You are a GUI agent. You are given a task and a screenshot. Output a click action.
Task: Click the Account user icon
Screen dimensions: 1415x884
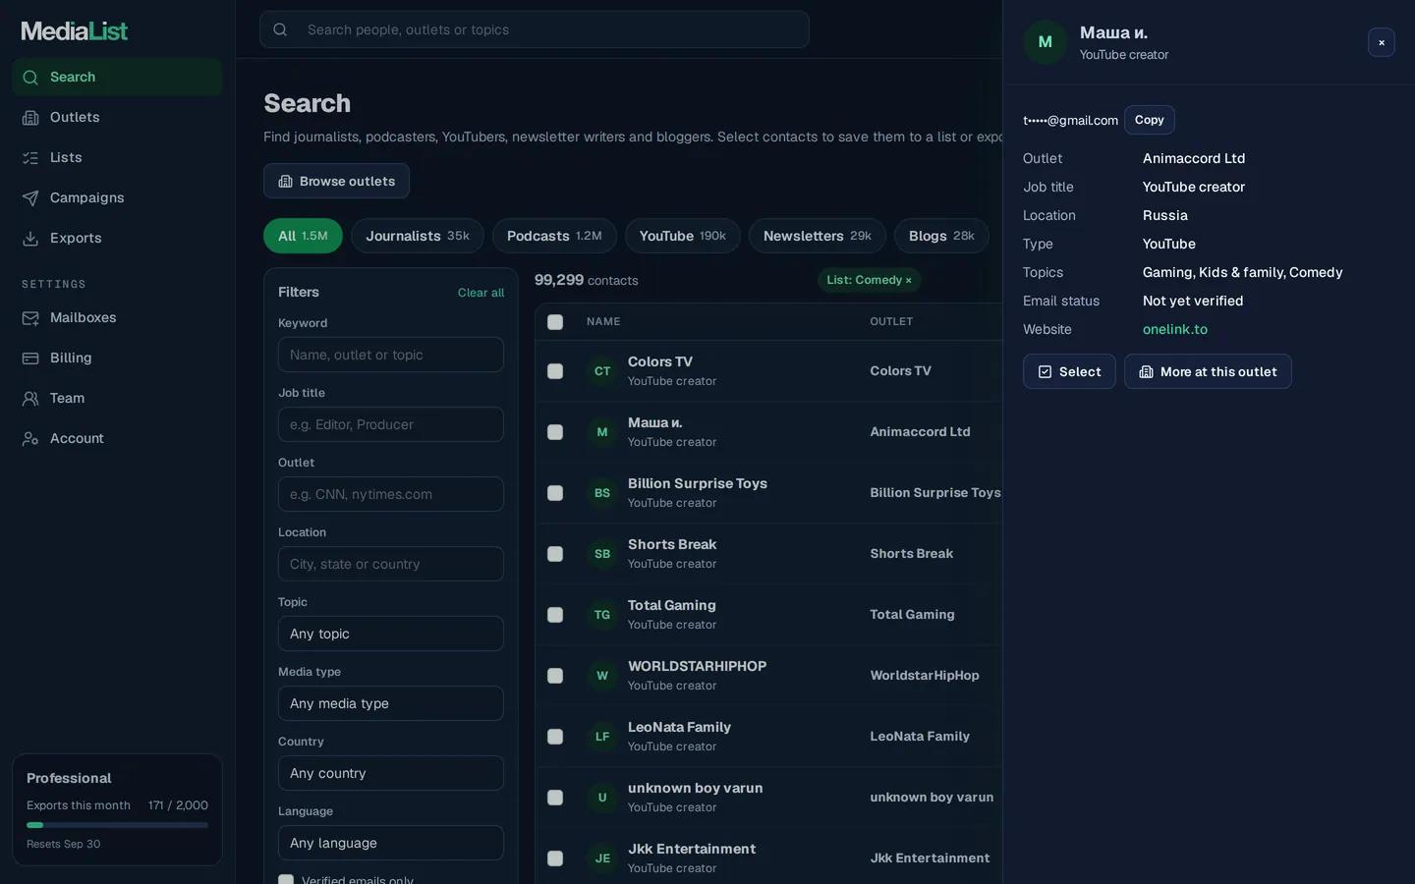tap(30, 439)
